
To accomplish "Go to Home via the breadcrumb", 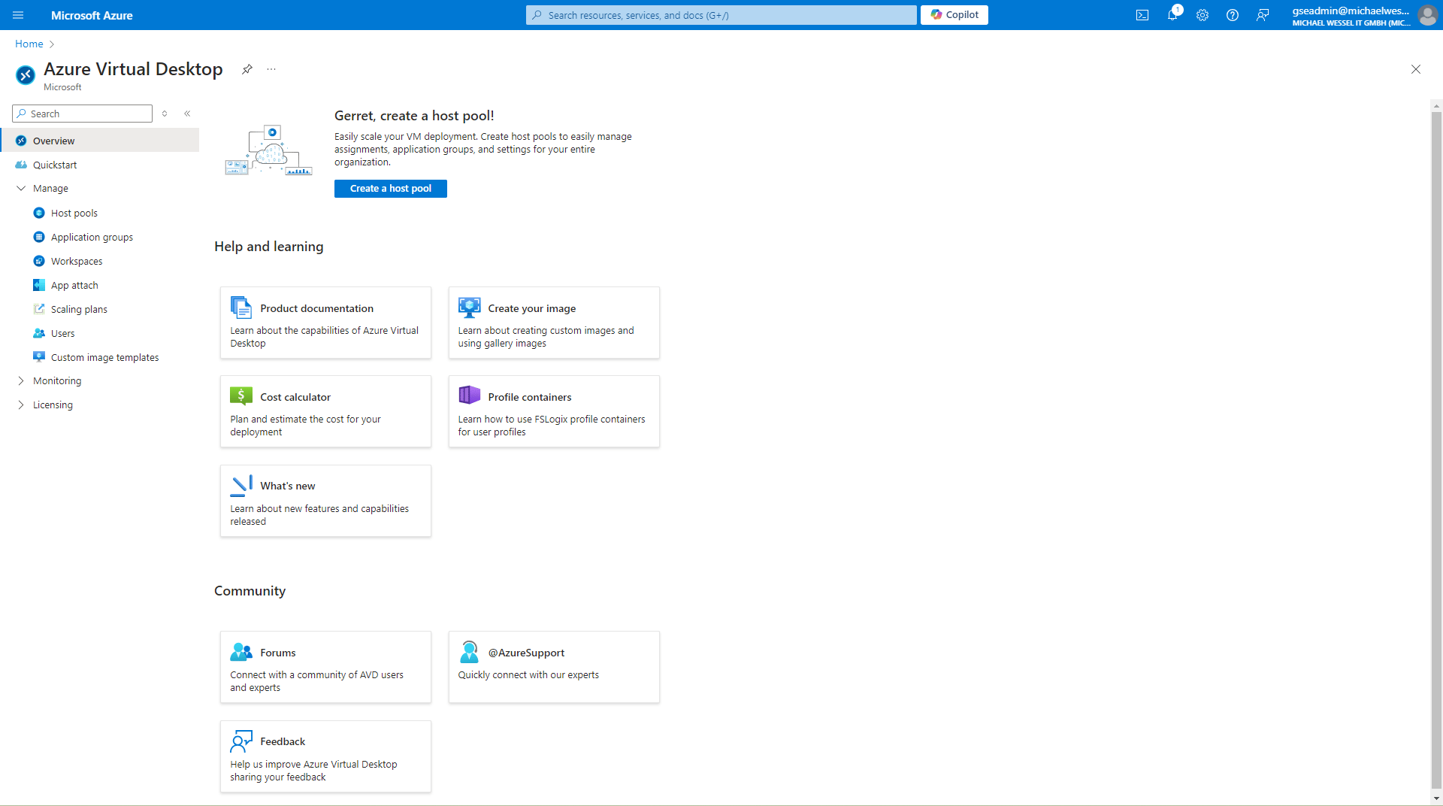I will 29,44.
